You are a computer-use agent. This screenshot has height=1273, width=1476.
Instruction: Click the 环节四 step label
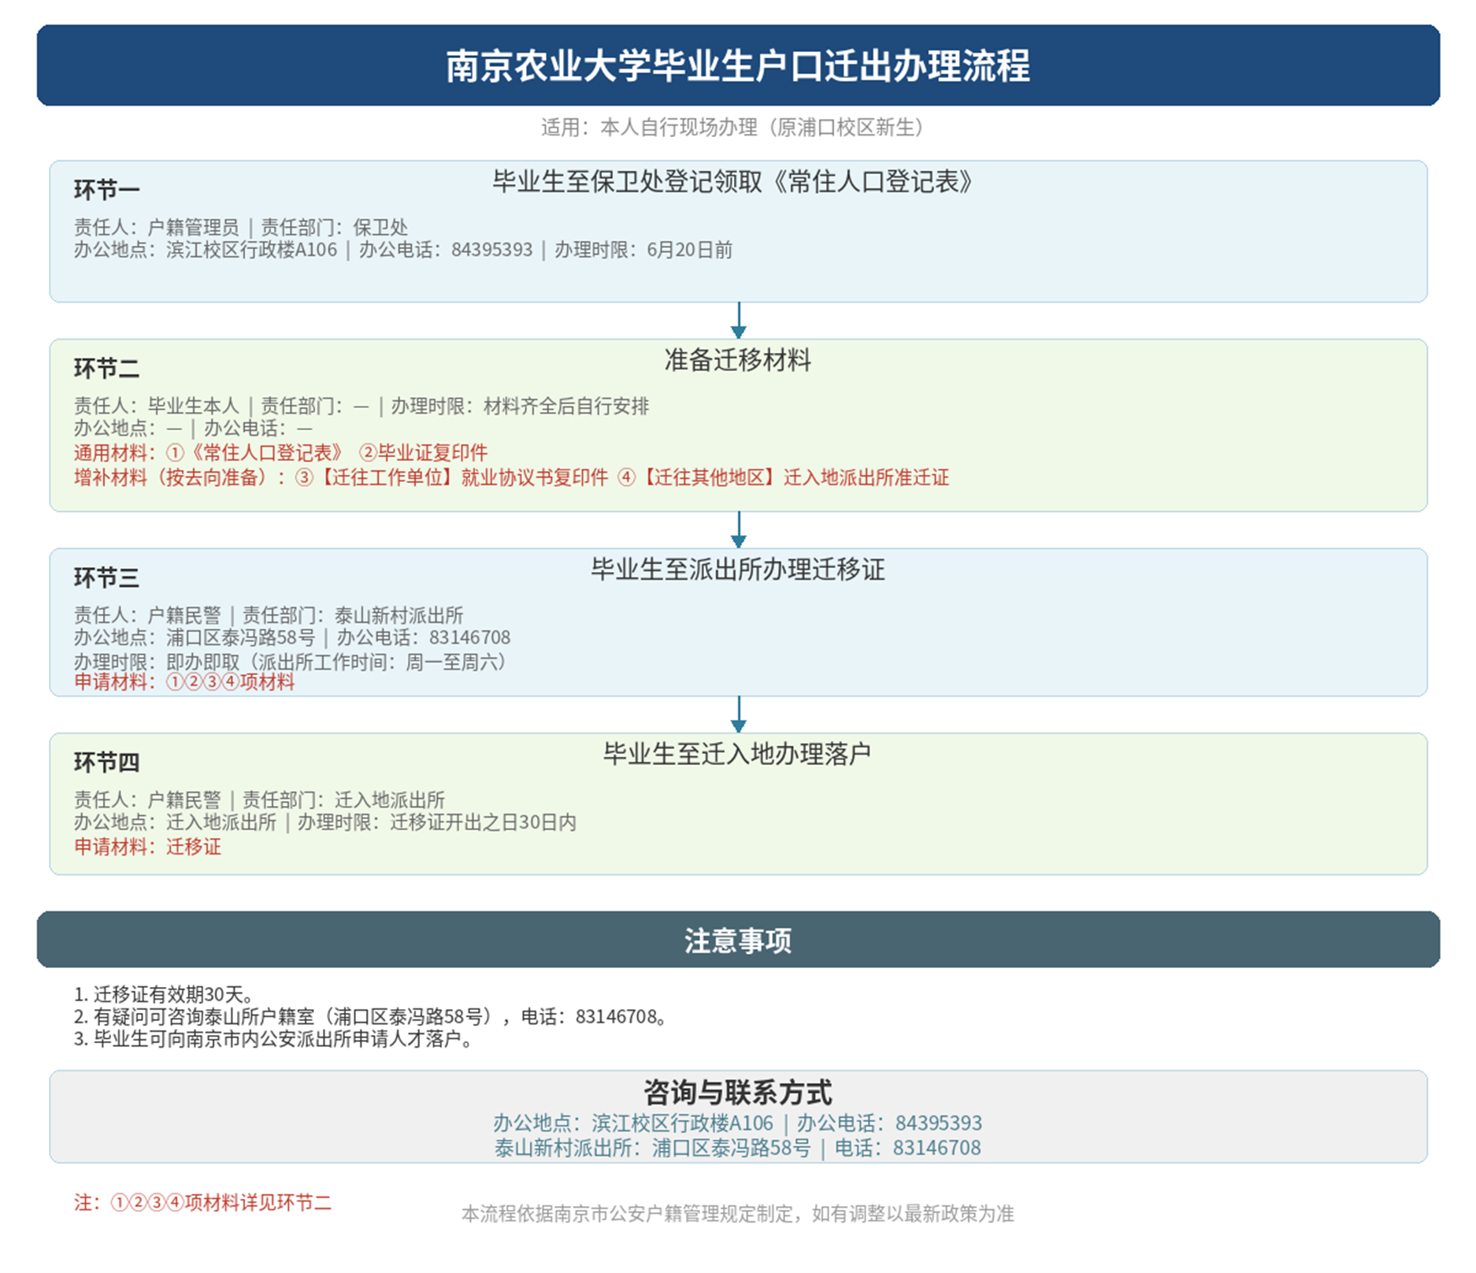106,762
